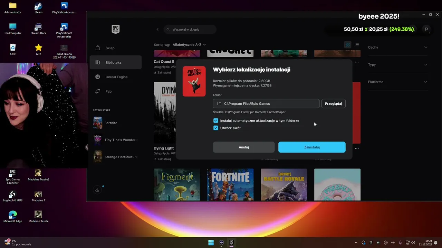Launch Fortnite from quick start
Image resolution: width=442 pixels, height=248 pixels.
click(116, 123)
